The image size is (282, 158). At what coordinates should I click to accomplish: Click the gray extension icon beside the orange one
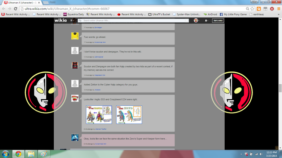(265, 9)
